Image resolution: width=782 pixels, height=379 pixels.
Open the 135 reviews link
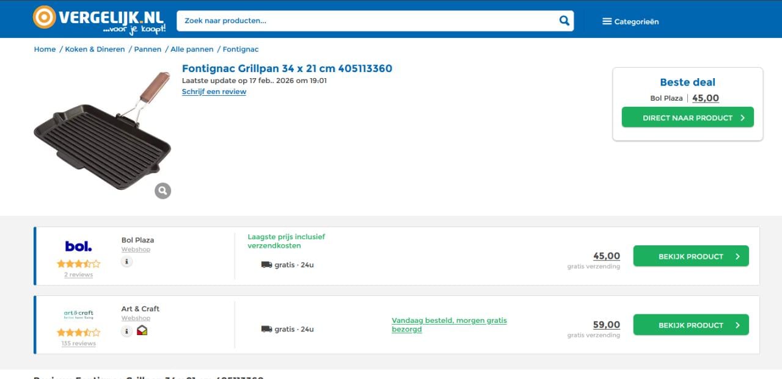78,344
